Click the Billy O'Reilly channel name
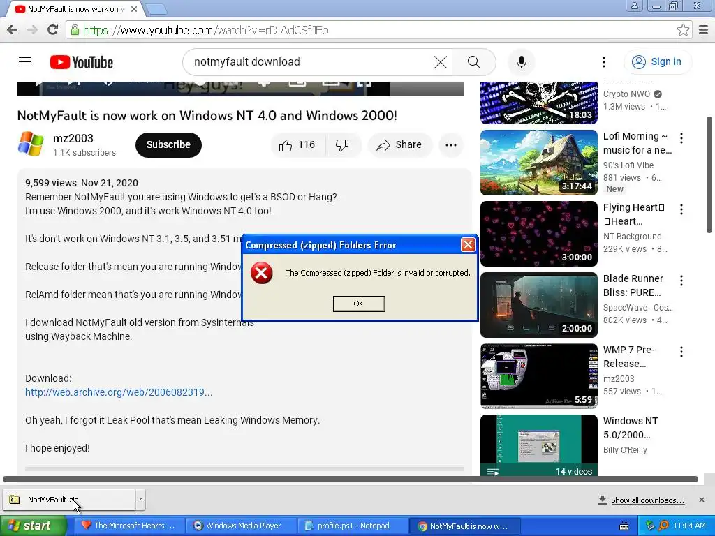Image resolution: width=715 pixels, height=536 pixels. pos(625,450)
